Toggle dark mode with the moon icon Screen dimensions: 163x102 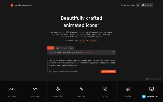point(138,5)
